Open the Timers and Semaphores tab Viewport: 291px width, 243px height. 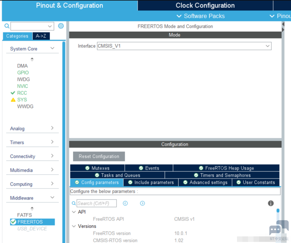[x=222, y=175]
